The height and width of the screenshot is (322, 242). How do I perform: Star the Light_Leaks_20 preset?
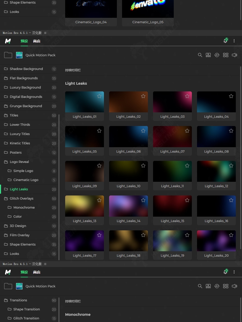coord(231,235)
